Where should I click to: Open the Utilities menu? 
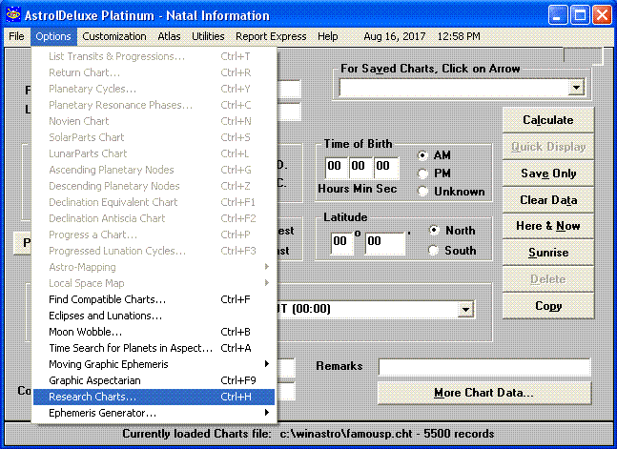click(208, 36)
